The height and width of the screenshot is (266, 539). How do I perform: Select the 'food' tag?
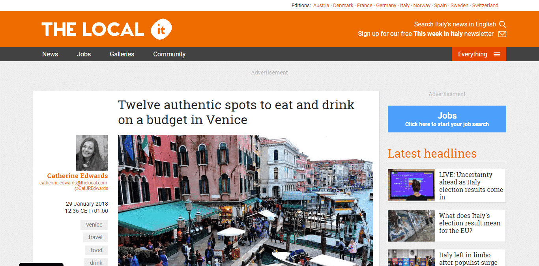(x=97, y=250)
